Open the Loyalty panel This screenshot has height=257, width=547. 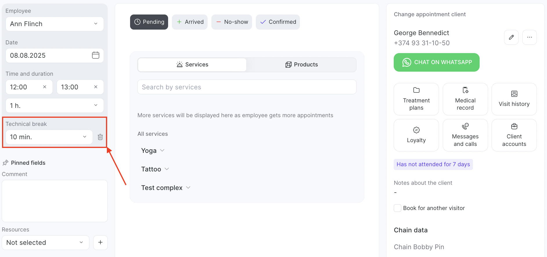416,135
